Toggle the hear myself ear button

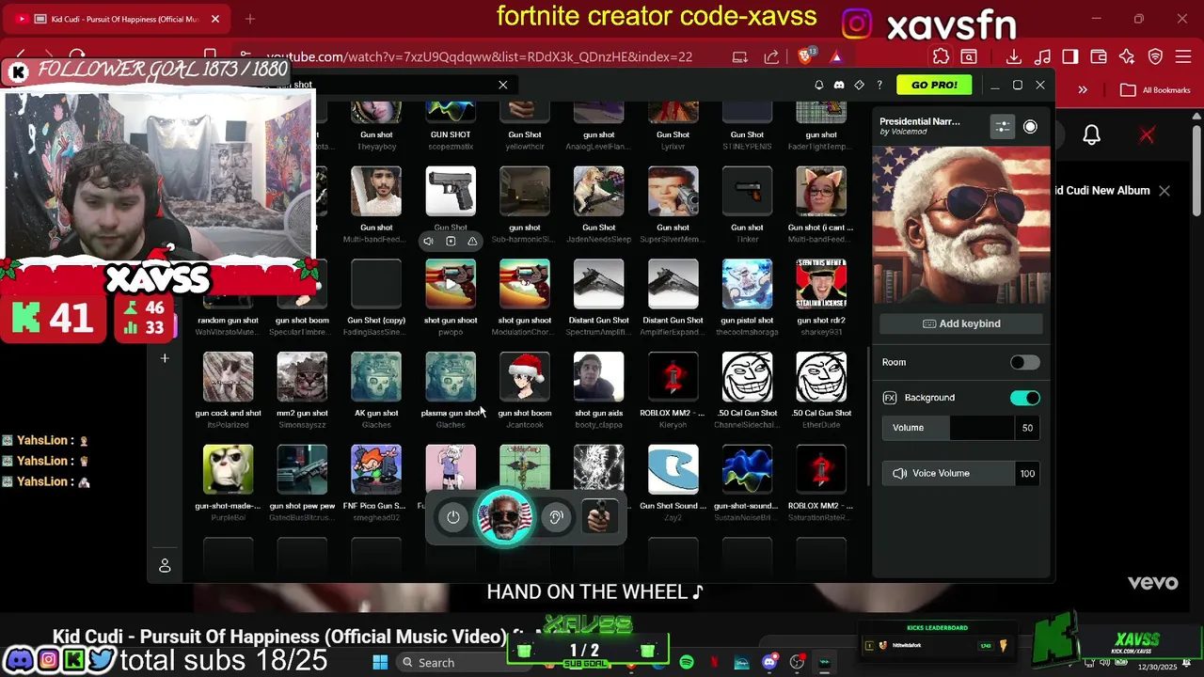[x=556, y=517]
